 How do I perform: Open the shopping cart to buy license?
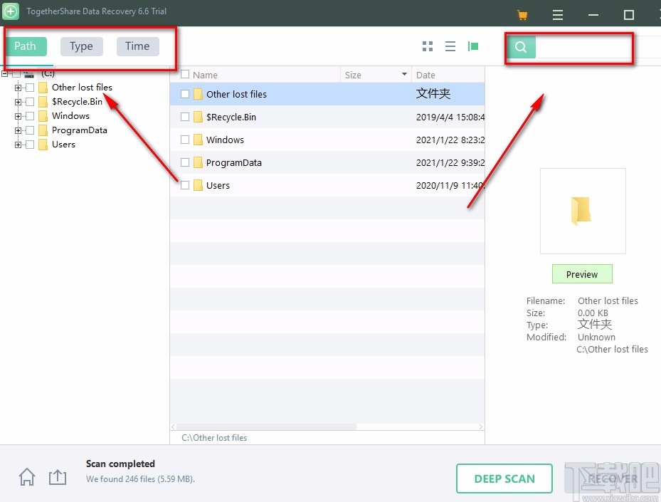(x=522, y=14)
